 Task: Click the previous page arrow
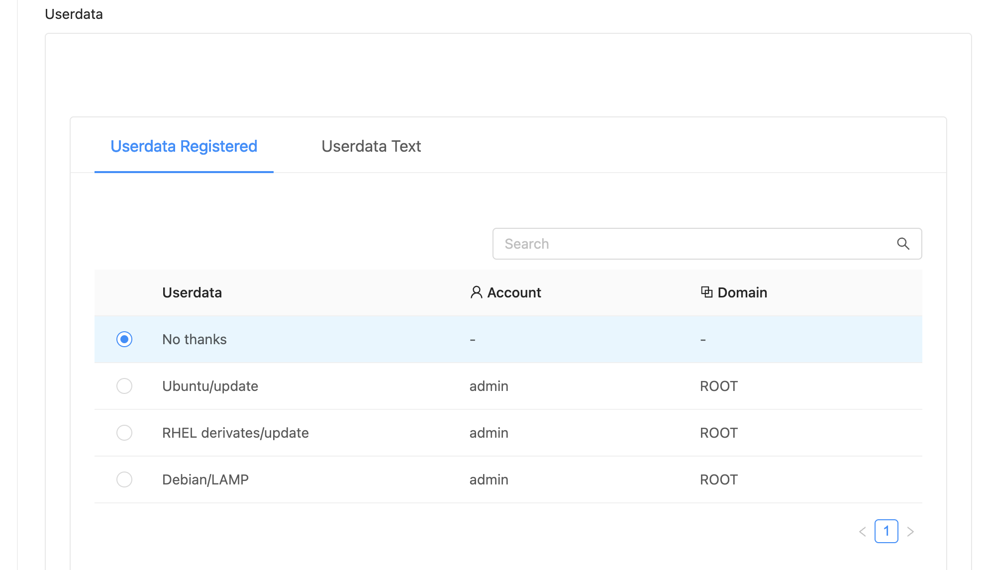(862, 531)
